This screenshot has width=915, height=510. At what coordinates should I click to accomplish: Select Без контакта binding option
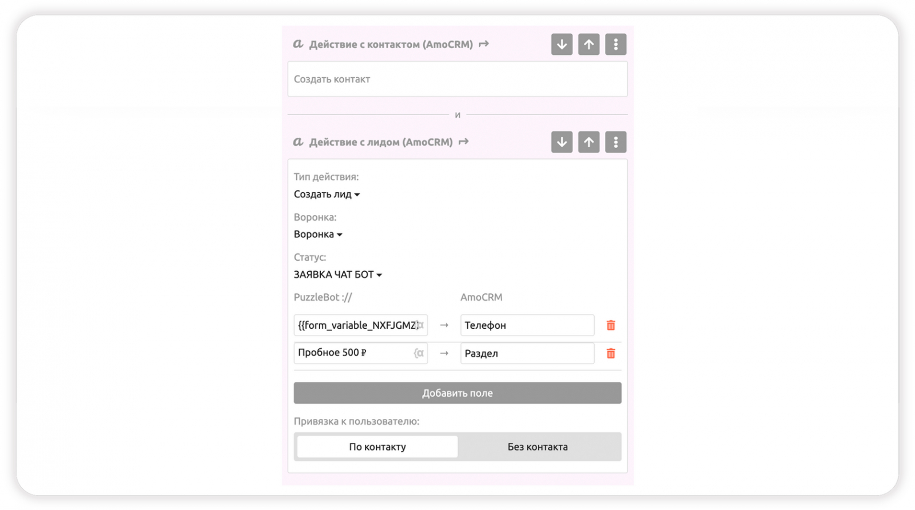tap(538, 447)
